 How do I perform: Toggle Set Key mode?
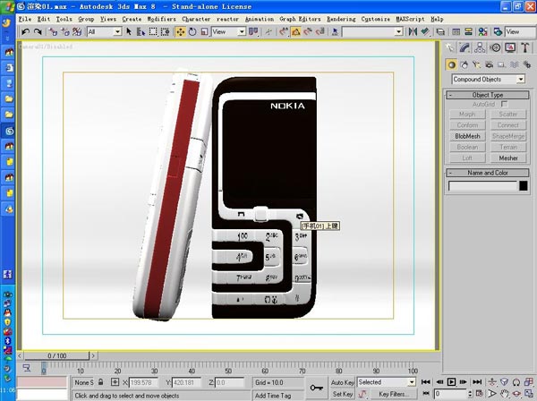[x=342, y=394]
